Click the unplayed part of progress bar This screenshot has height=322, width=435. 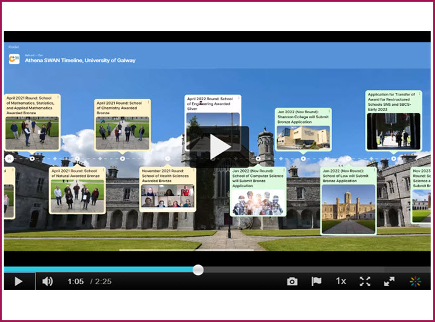(x=316, y=269)
